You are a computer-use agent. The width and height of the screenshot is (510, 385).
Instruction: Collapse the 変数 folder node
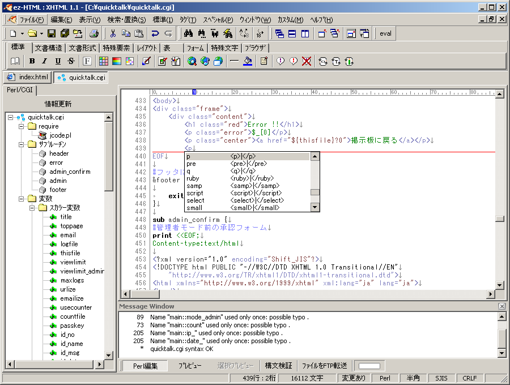pyautogui.click(x=21, y=199)
